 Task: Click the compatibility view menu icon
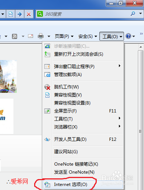point(47,95)
